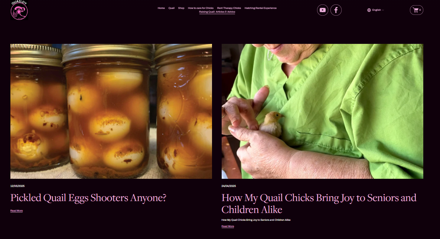The image size is (440, 239).
Task: Click the pickled quail eggs photo
Action: coord(111,111)
